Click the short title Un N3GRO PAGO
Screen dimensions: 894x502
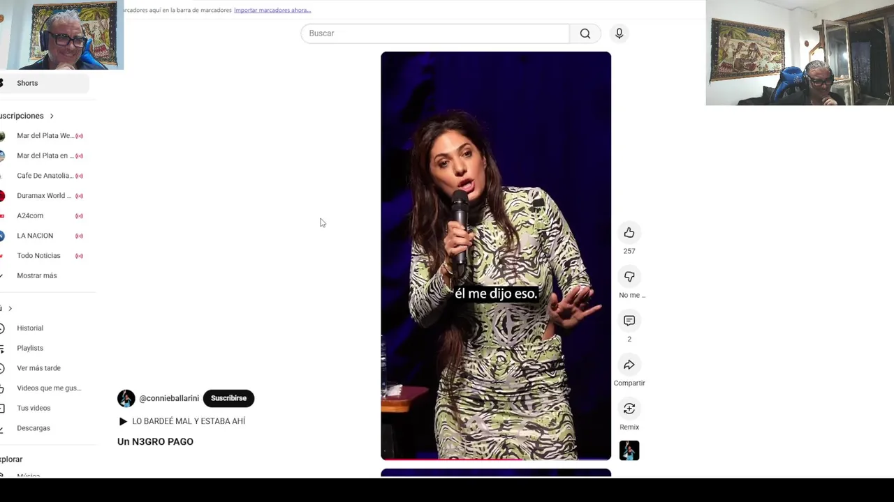click(155, 441)
